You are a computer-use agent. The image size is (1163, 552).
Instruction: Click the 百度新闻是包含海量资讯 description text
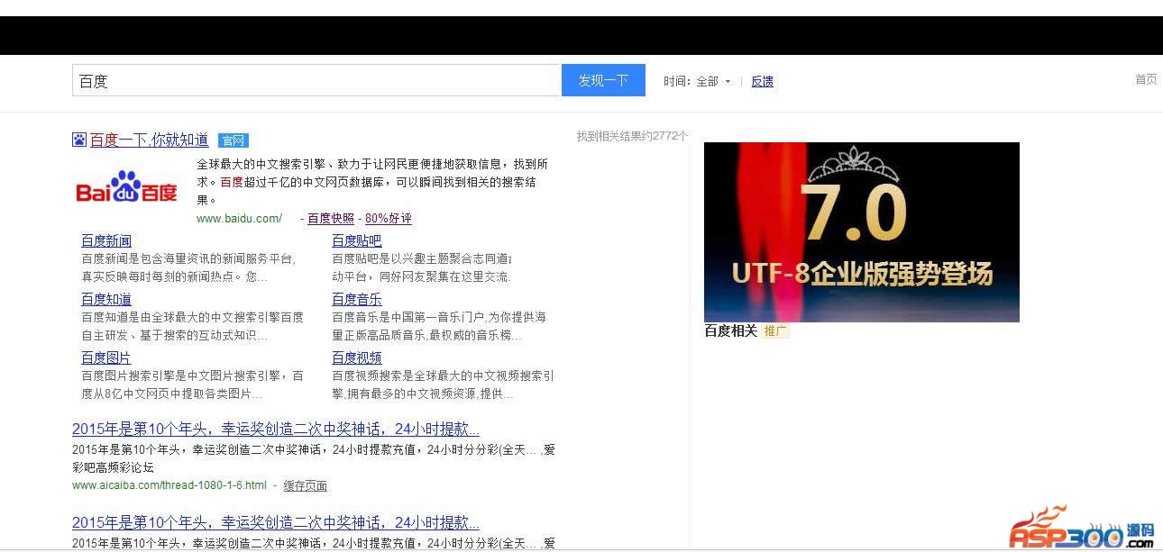point(188,267)
